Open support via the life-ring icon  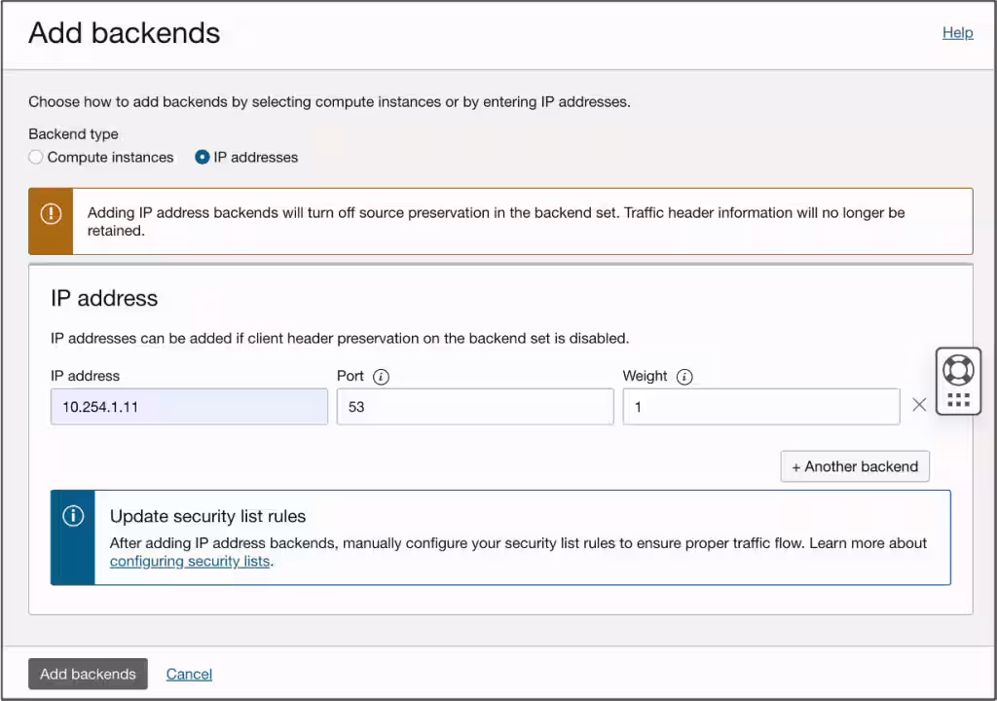(x=958, y=369)
